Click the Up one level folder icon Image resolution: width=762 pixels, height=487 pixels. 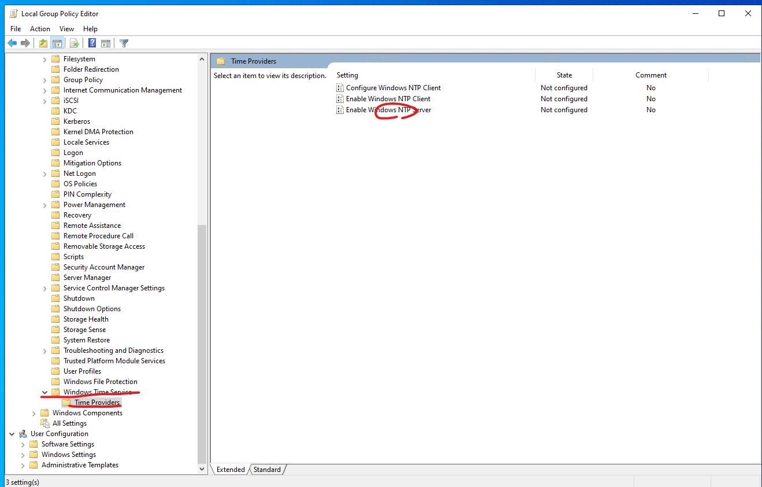pos(43,43)
